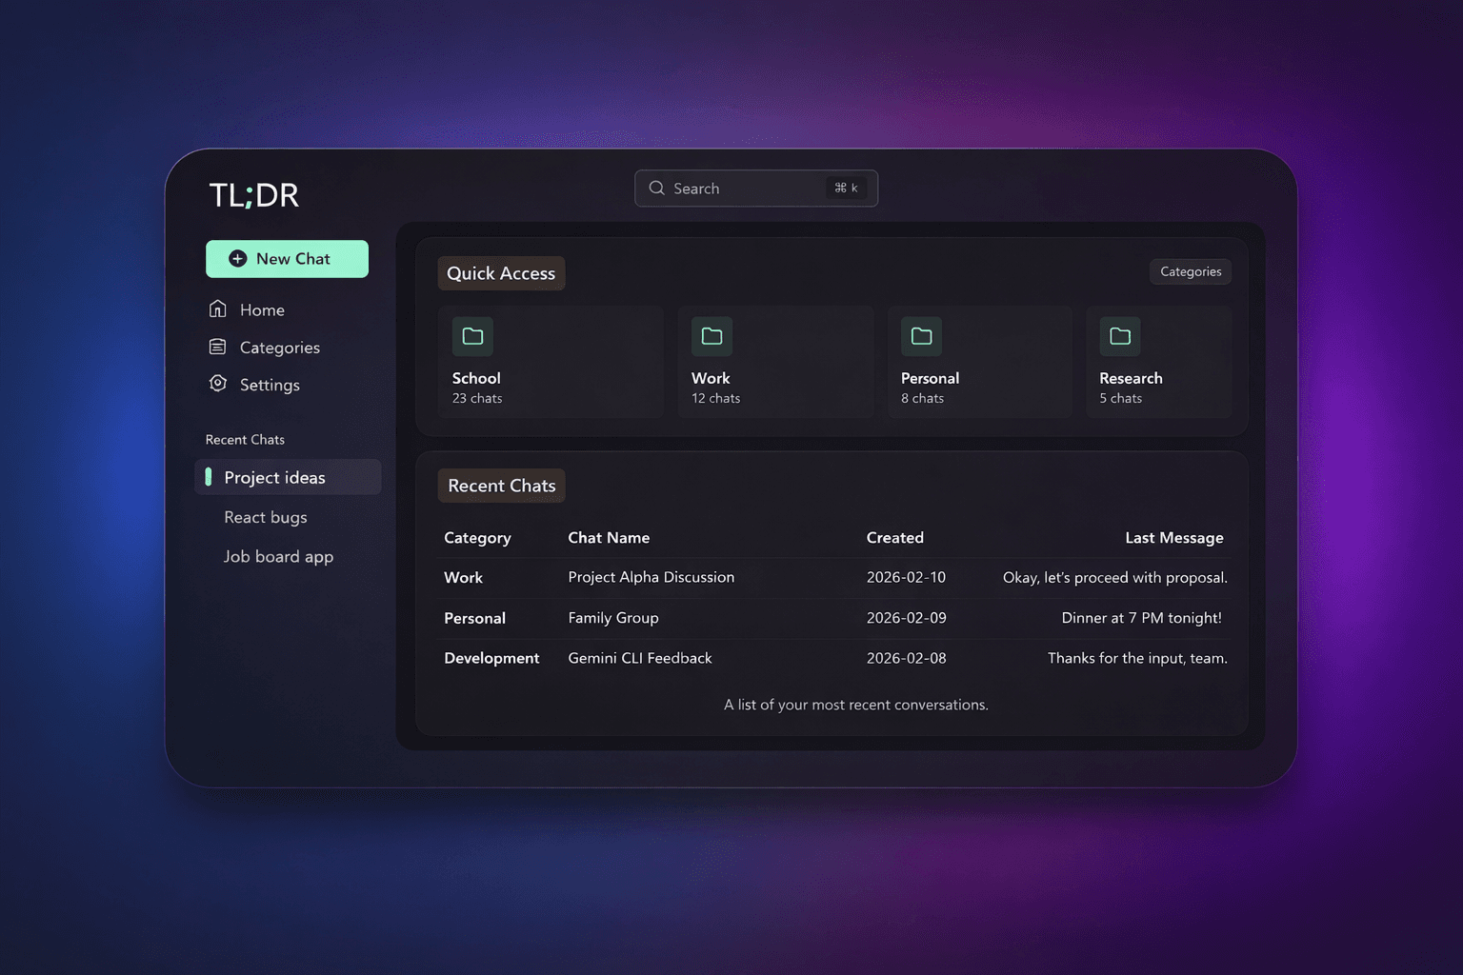Screen dimensions: 1463x975
Task: Open Gemini CLI Feedback chat row
Action: 640,658
